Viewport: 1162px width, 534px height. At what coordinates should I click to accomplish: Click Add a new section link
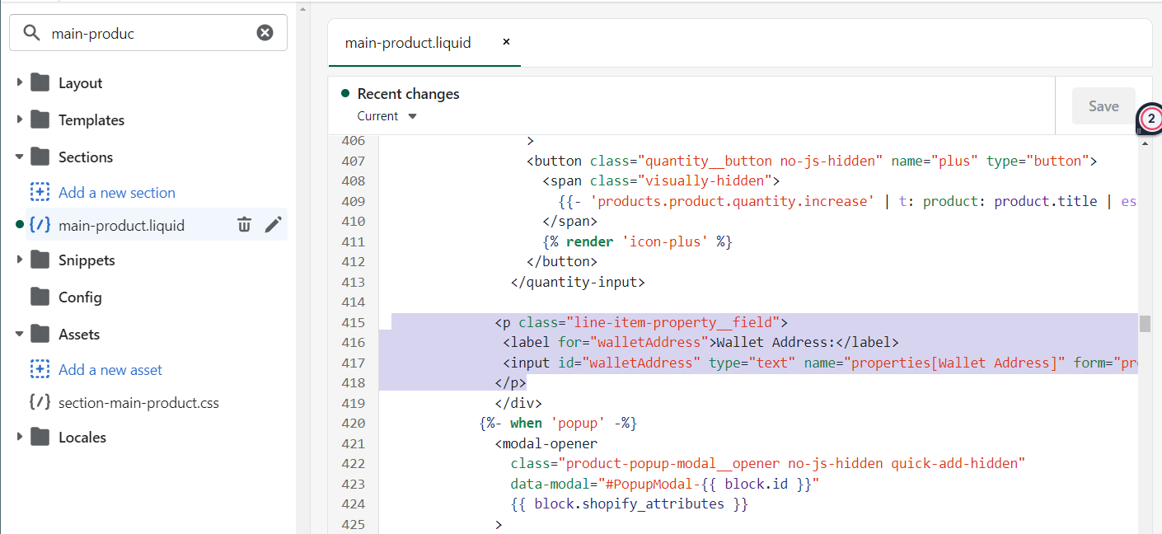(x=117, y=192)
